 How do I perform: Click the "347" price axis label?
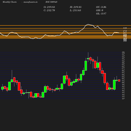[123, 54]
